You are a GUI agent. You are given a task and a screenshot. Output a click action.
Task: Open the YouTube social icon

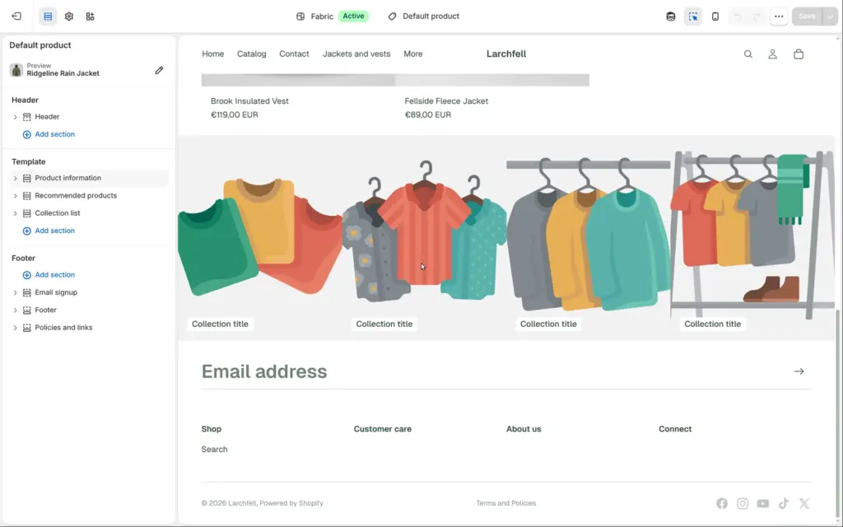(x=763, y=503)
